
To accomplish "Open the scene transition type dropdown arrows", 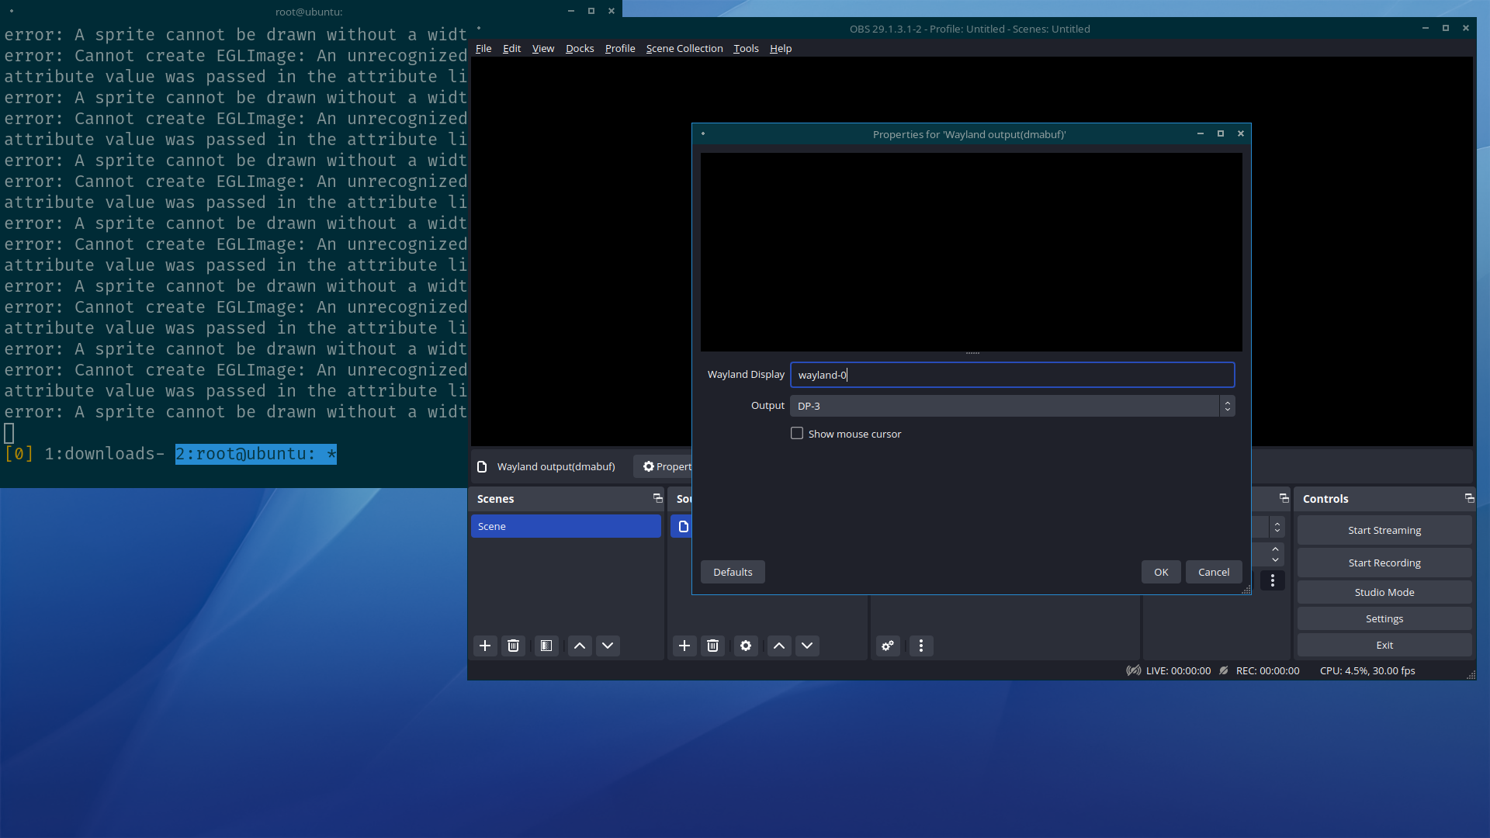I will tap(1277, 527).
